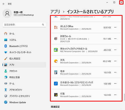The image size is (125, 110).
Task: Click the Bluetooth icon in the sidebar
Action: (x=6, y=46)
